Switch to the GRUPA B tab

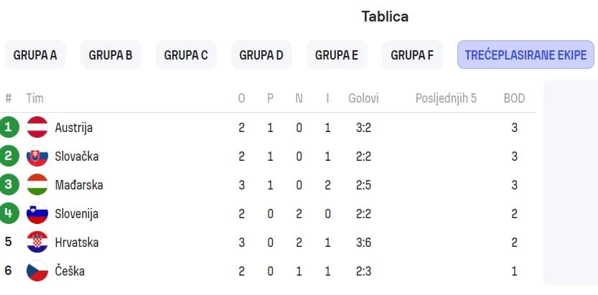pyautogui.click(x=111, y=55)
